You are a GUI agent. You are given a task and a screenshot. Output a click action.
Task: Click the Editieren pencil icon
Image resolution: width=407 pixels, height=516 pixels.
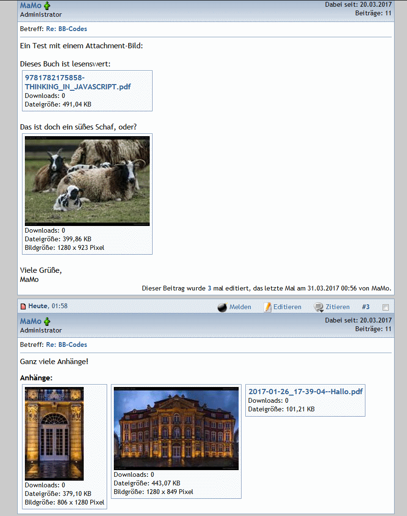[268, 307]
